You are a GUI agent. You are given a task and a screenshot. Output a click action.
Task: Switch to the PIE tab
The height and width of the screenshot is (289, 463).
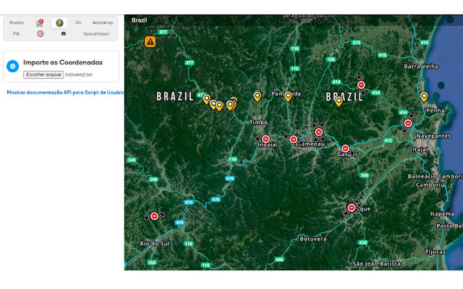coord(16,34)
